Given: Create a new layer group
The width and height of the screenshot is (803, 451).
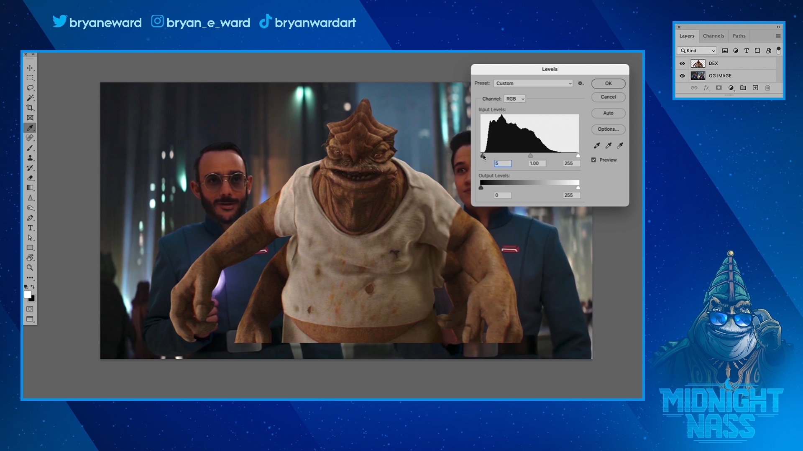Looking at the screenshot, I should [743, 88].
